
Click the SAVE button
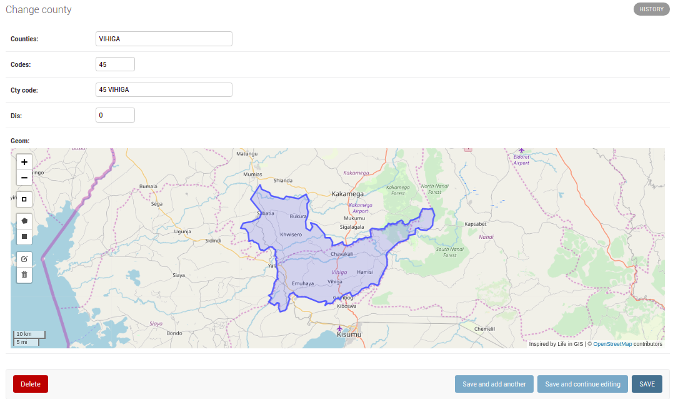[647, 383]
